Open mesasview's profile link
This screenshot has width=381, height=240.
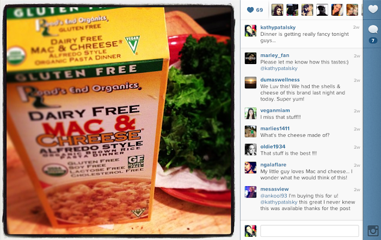point(274,189)
